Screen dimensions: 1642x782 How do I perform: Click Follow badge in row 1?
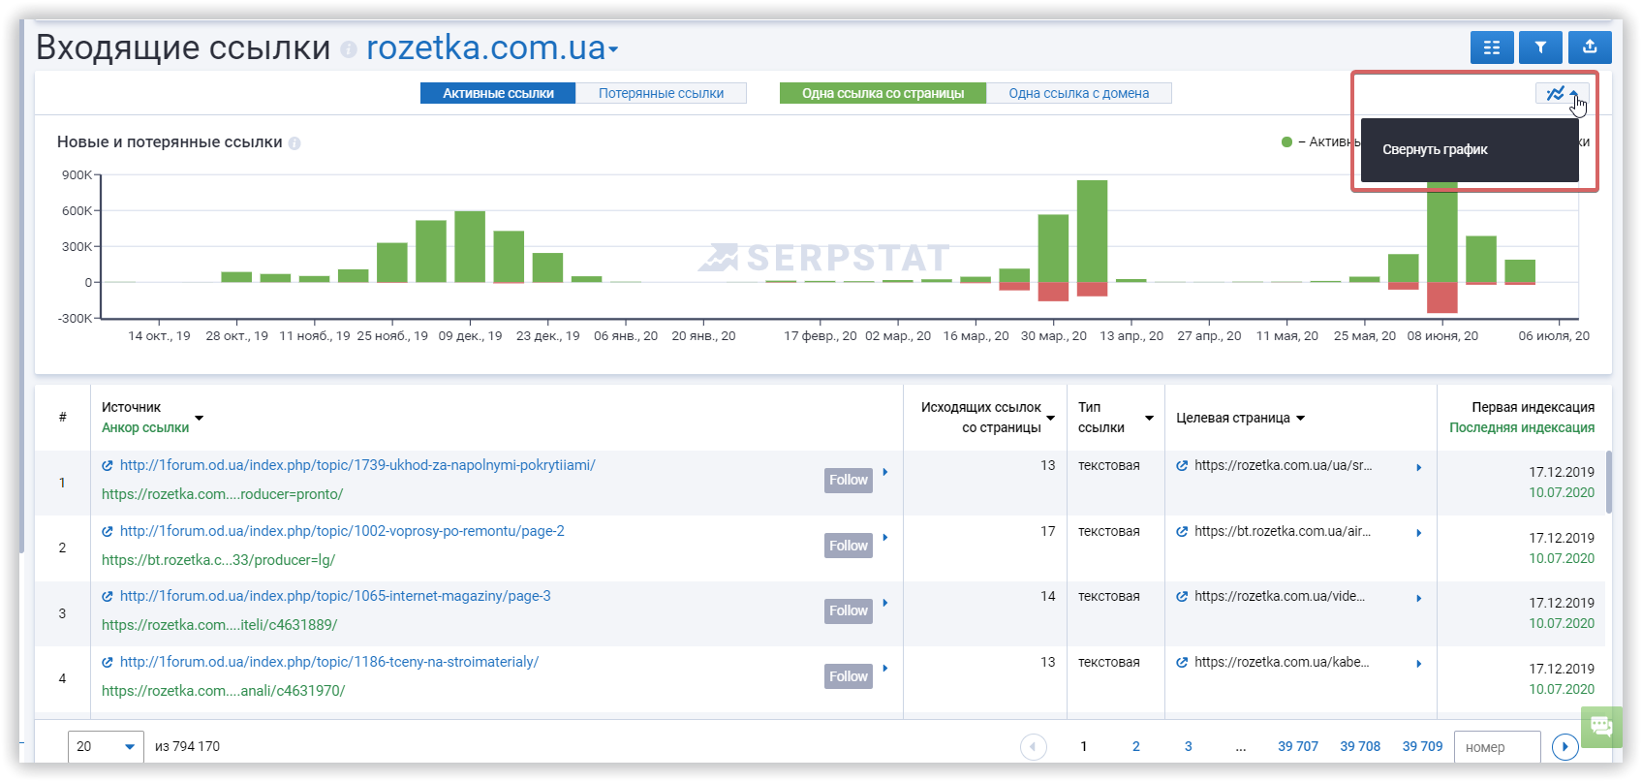point(849,480)
